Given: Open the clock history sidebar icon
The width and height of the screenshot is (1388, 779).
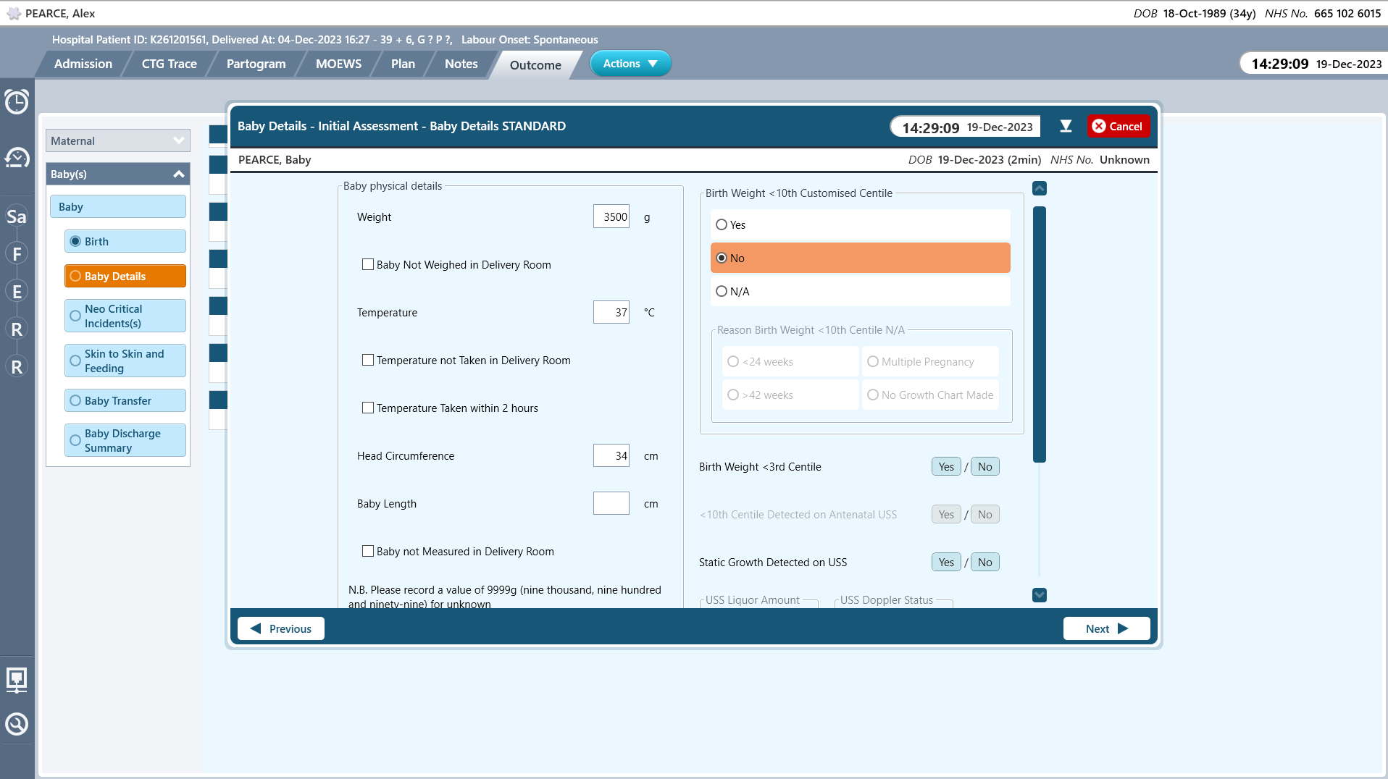Looking at the screenshot, I should tap(17, 158).
